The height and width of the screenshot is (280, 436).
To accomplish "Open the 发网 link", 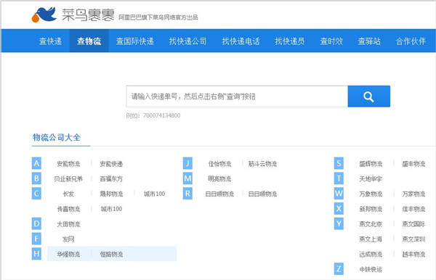I will [x=68, y=239].
